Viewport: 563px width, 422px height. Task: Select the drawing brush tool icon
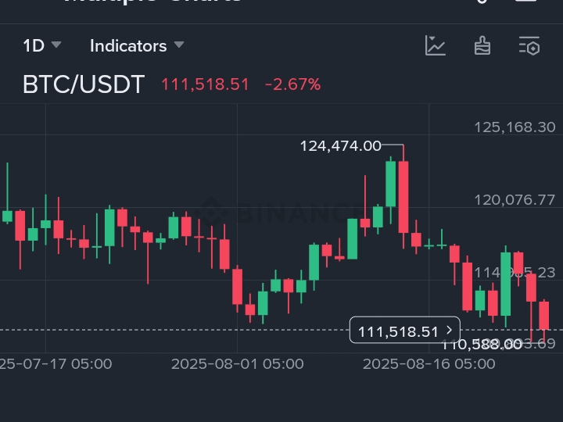(482, 45)
